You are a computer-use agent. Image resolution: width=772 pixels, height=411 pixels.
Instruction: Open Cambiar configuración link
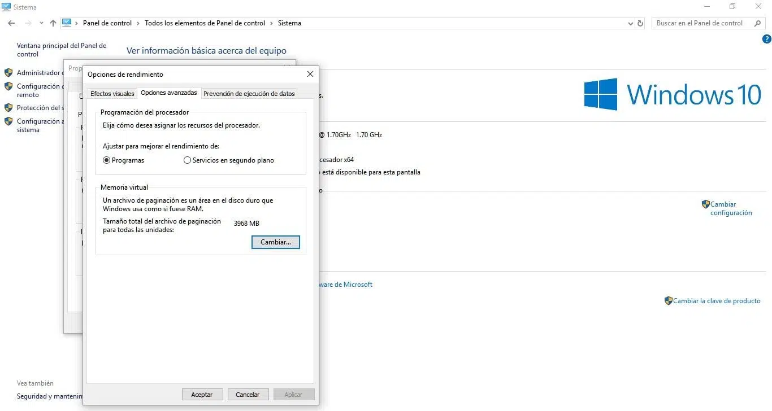point(731,208)
